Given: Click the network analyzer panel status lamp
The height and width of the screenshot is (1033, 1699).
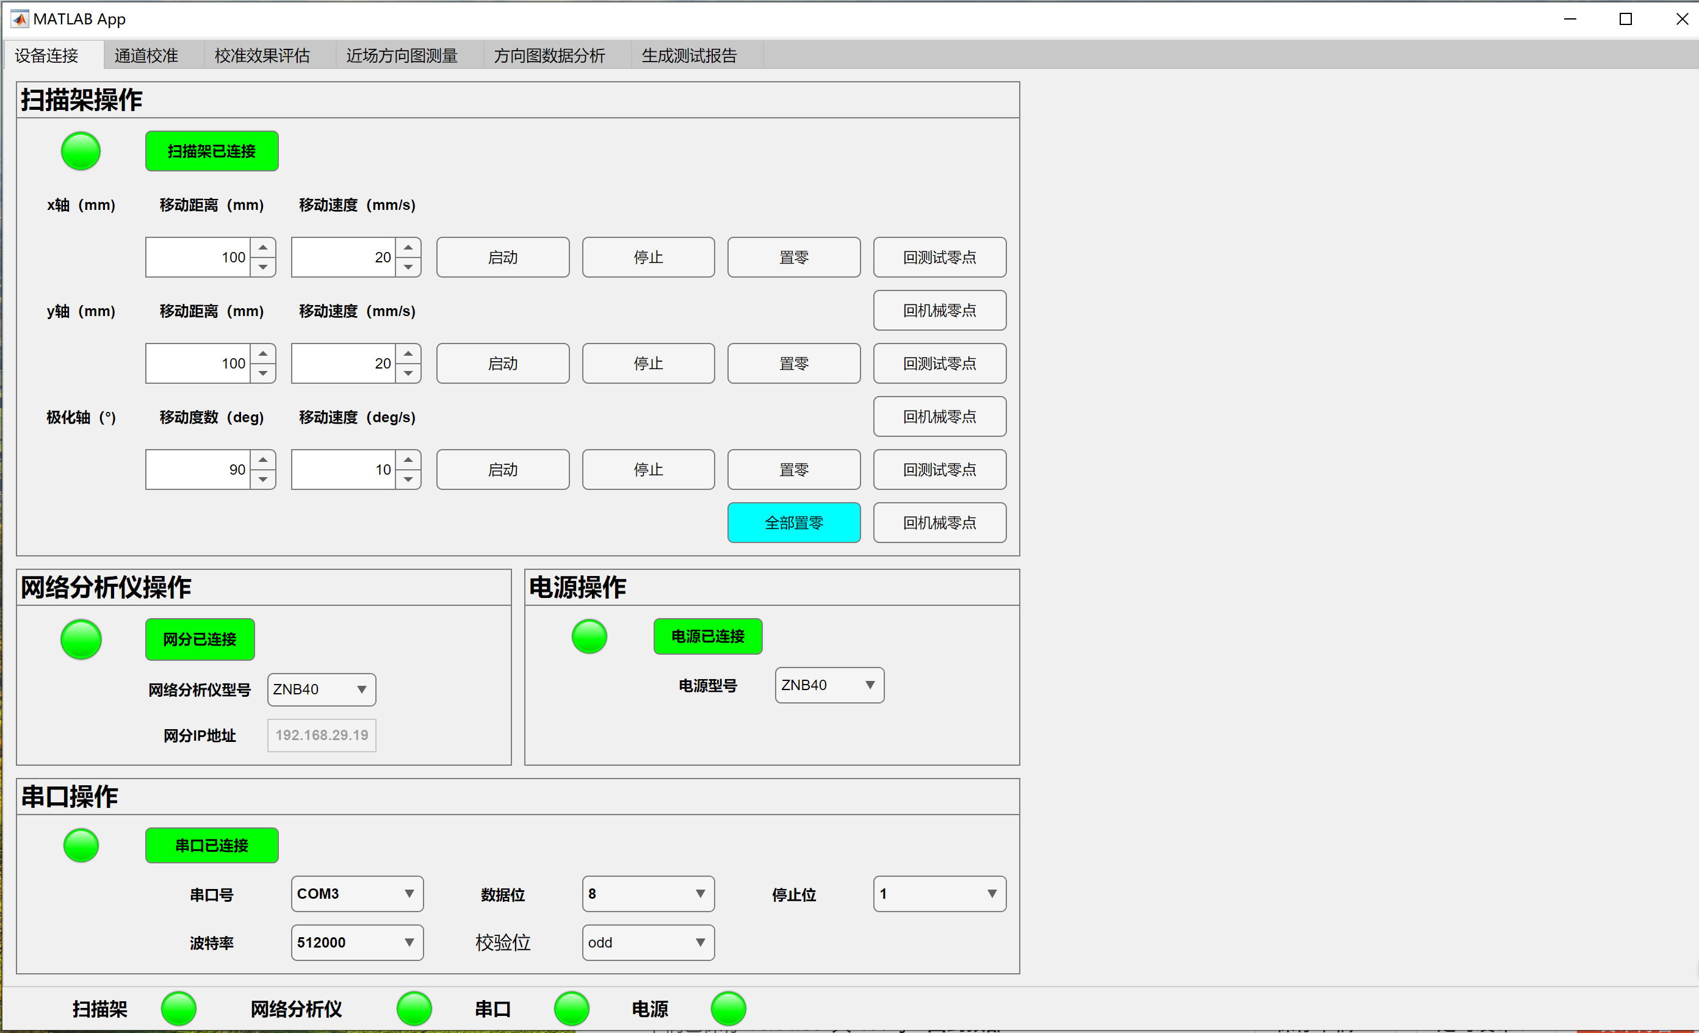Looking at the screenshot, I should point(81,639).
